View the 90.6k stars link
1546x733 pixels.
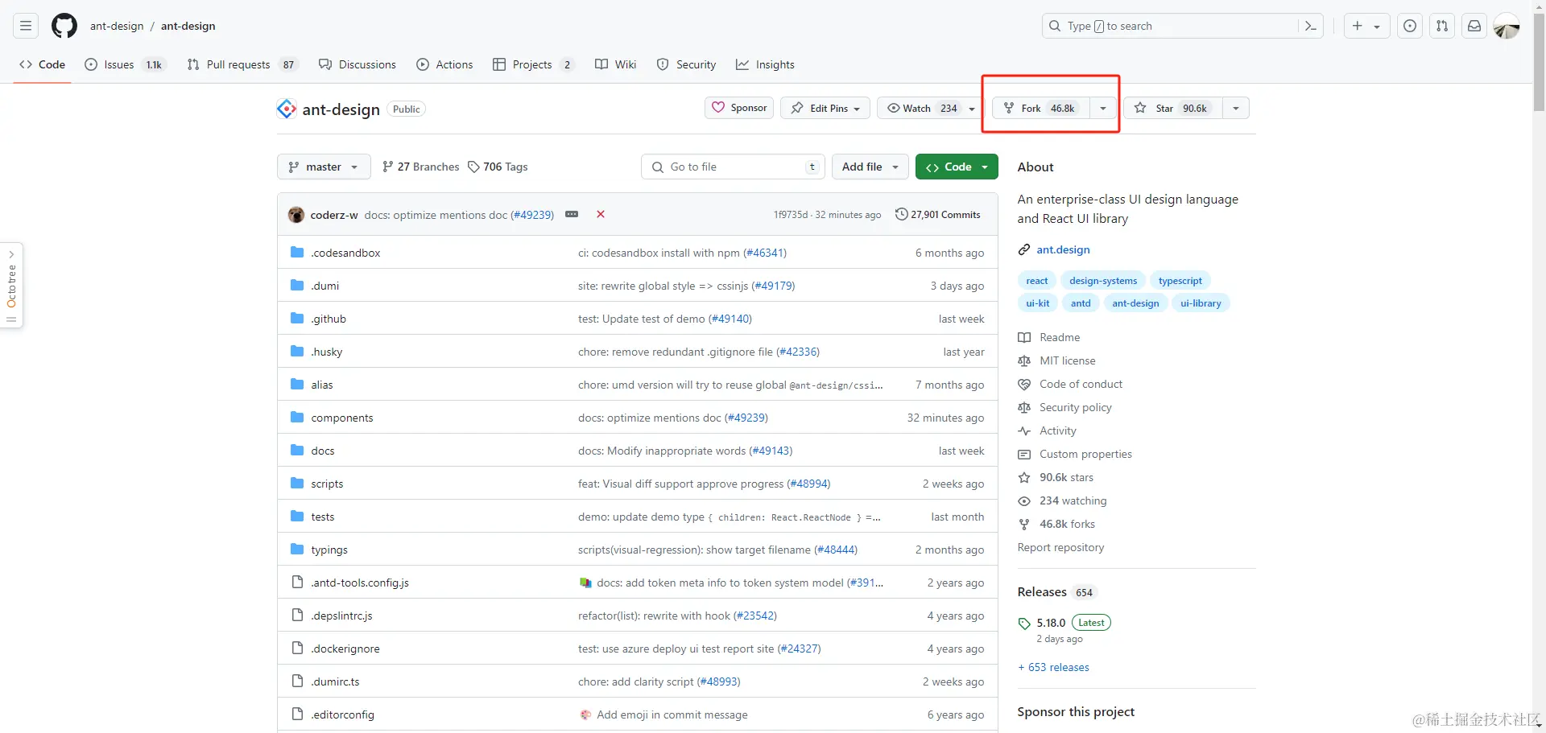tap(1066, 477)
